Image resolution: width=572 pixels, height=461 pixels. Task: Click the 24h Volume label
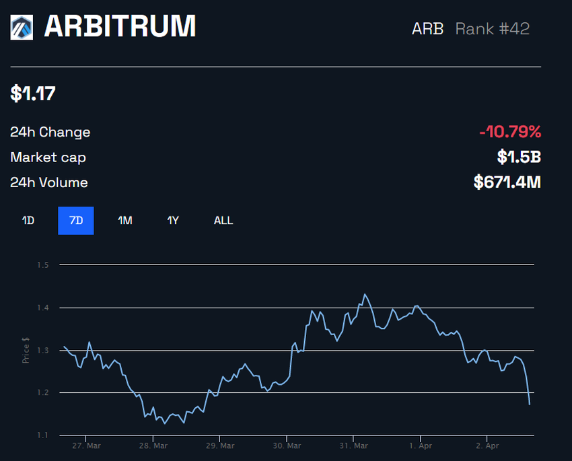click(48, 182)
